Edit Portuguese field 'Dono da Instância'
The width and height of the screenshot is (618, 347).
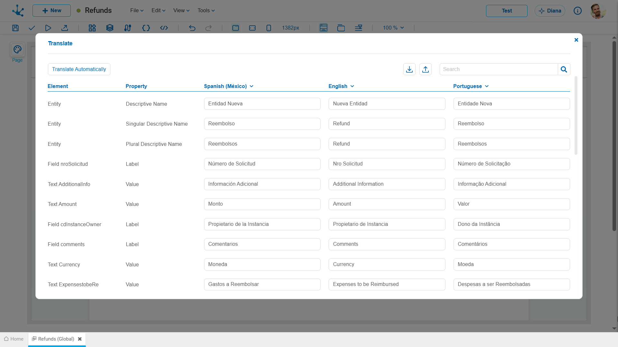click(511, 224)
